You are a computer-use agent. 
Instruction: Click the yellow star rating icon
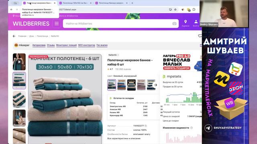coord(108,69)
